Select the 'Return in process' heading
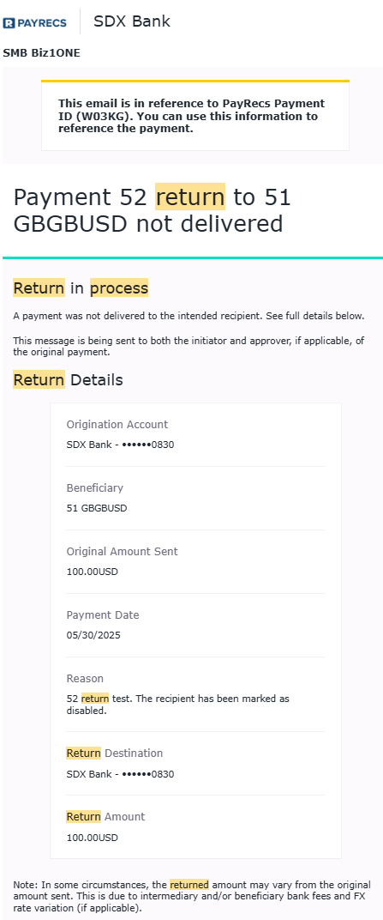 (81, 288)
